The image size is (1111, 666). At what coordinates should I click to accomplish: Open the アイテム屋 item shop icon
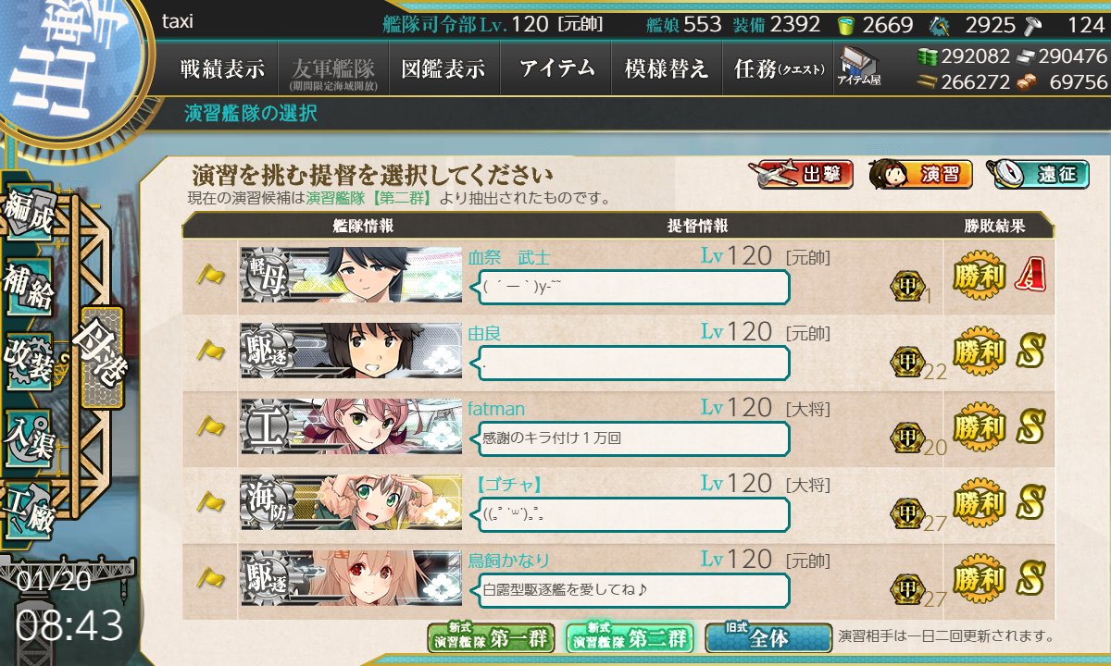pos(858,68)
